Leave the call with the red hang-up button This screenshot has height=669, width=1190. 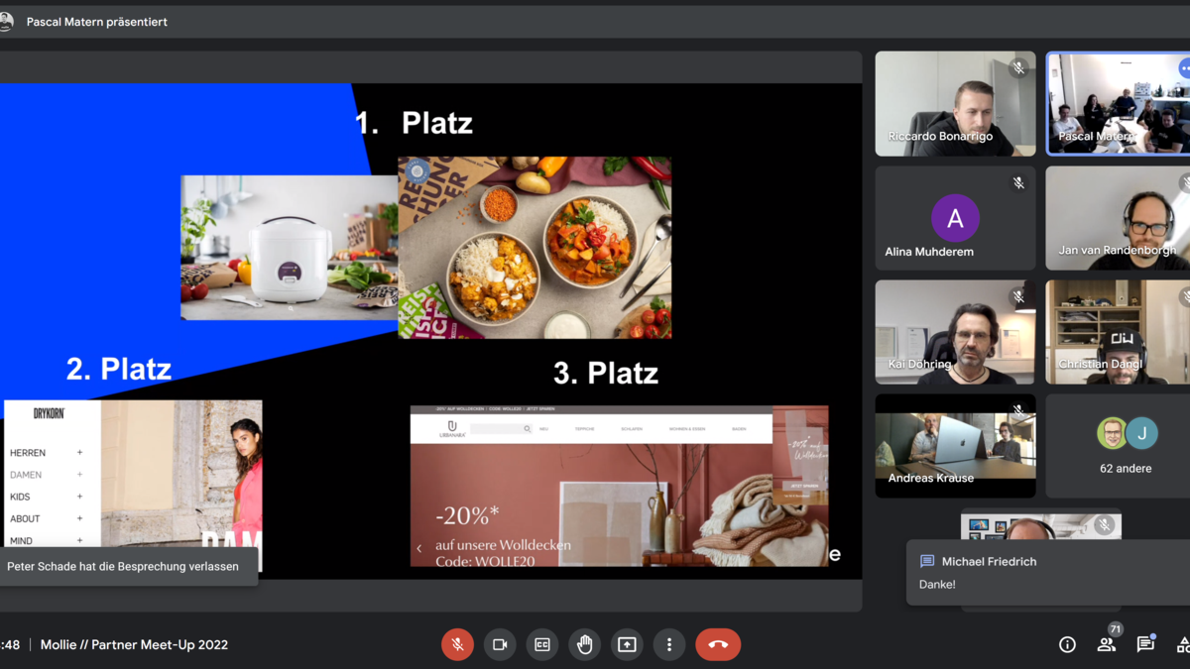click(718, 644)
